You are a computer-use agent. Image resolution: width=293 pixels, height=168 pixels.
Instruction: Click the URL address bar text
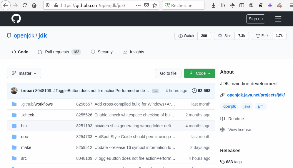pyautogui.click(x=93, y=5)
